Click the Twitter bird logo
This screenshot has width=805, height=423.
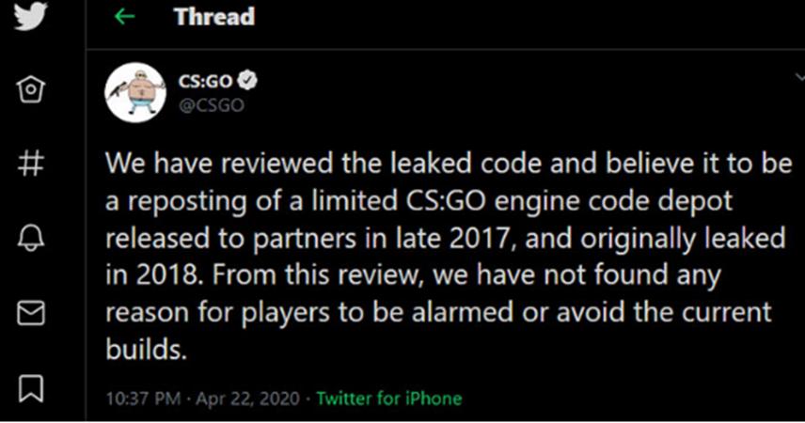(33, 19)
